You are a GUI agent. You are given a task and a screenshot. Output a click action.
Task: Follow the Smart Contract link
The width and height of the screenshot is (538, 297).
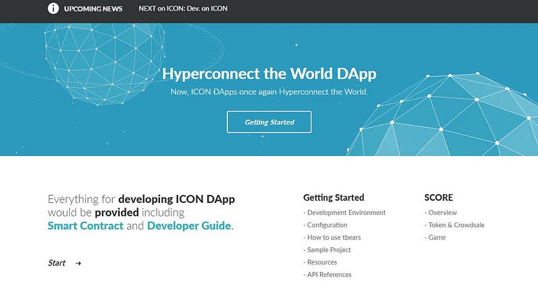click(x=85, y=226)
